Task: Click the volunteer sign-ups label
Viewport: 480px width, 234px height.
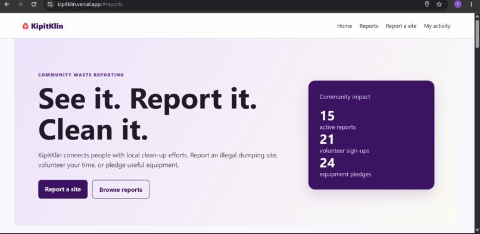Action: point(344,151)
